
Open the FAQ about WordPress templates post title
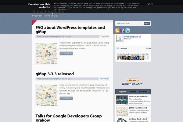coord(70,30)
